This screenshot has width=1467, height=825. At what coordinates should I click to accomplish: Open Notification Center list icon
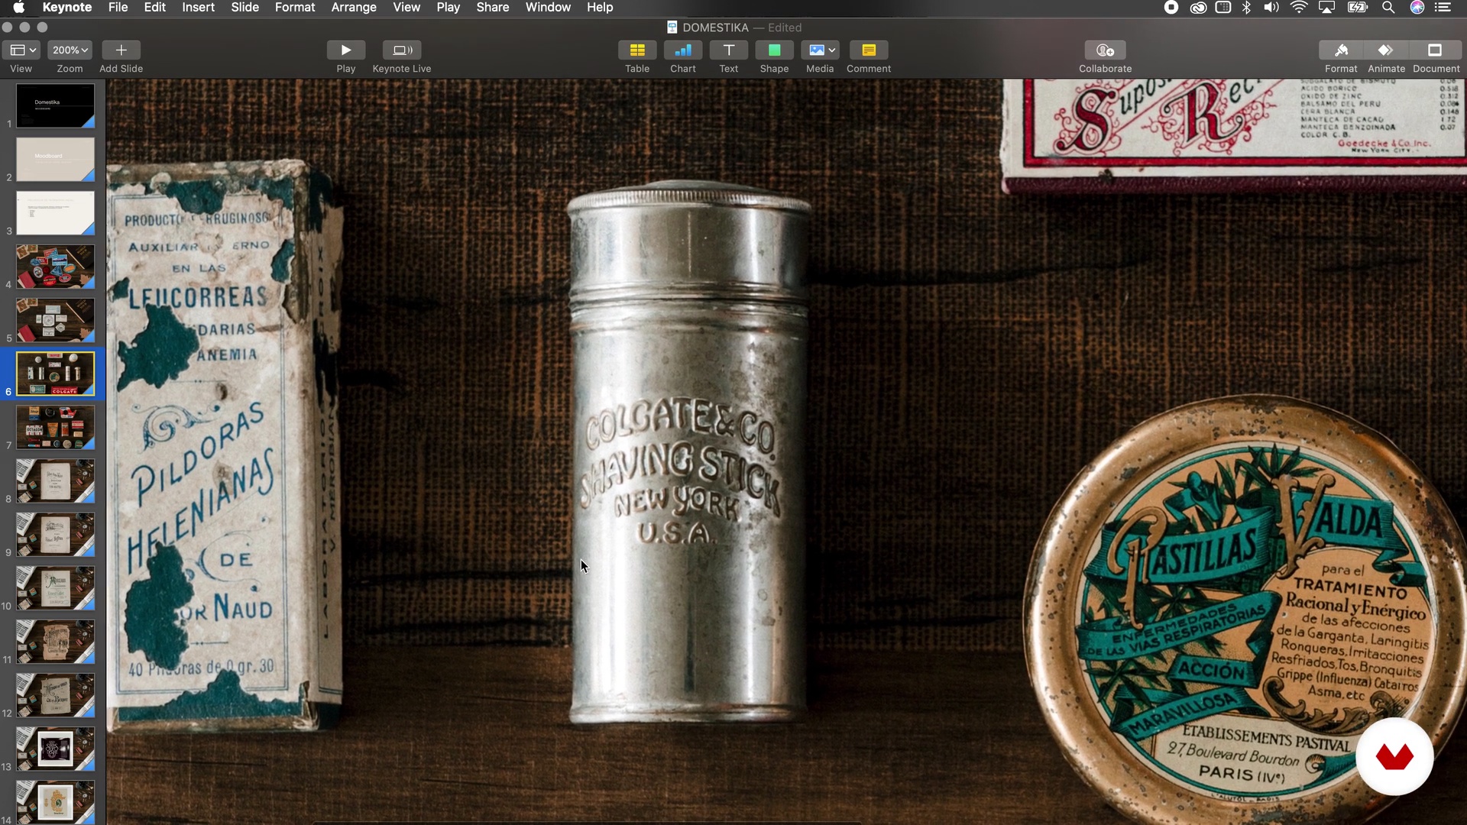point(1443,8)
